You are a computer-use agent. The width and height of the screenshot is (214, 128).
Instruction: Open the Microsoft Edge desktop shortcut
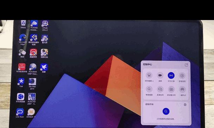(23, 39)
